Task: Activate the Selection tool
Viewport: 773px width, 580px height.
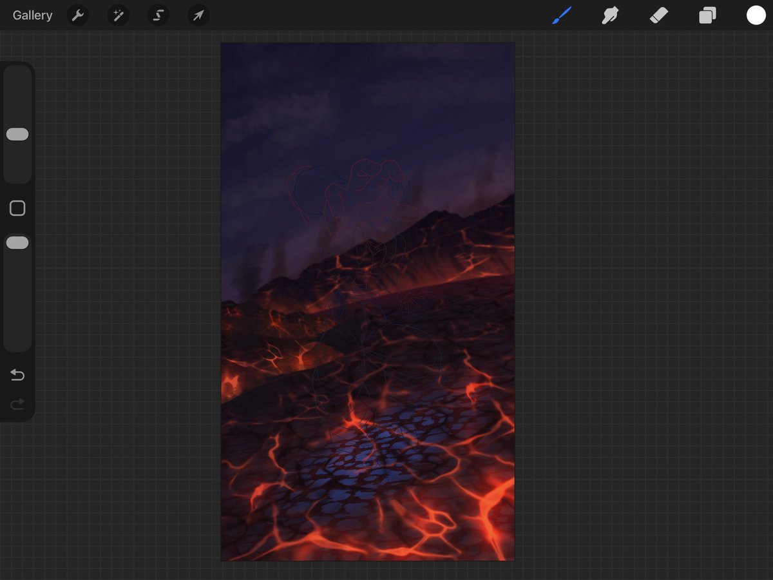Action: pos(158,15)
